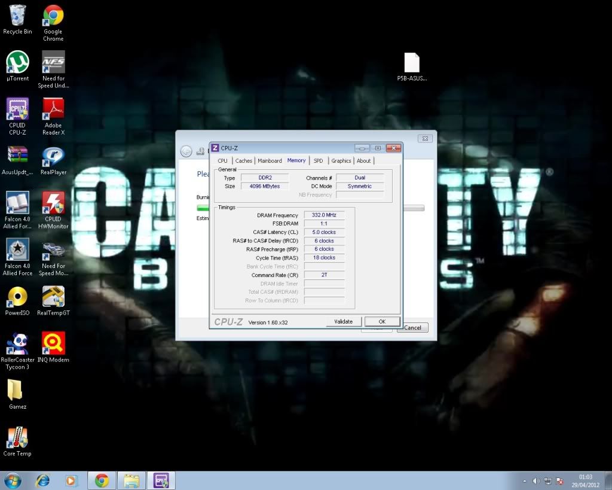Click the CPU-Z taskbar button
Screen dimensions: 612x490
(x=161, y=480)
